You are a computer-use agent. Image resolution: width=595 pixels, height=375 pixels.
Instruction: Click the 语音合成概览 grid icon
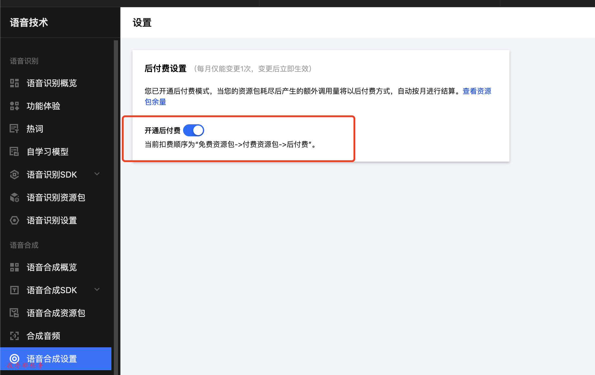(14, 267)
